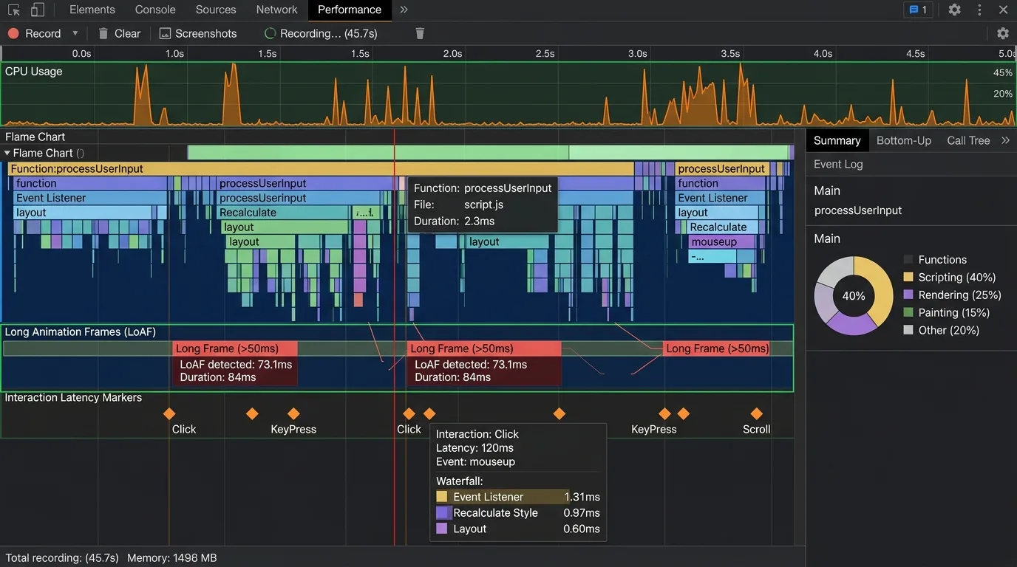Viewport: 1017px width, 567px height.
Task: Click the script.js file in the tooltip
Action: [483, 205]
